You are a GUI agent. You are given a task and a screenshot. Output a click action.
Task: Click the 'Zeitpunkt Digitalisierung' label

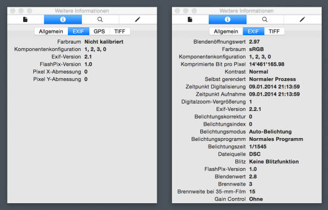tap(215, 87)
